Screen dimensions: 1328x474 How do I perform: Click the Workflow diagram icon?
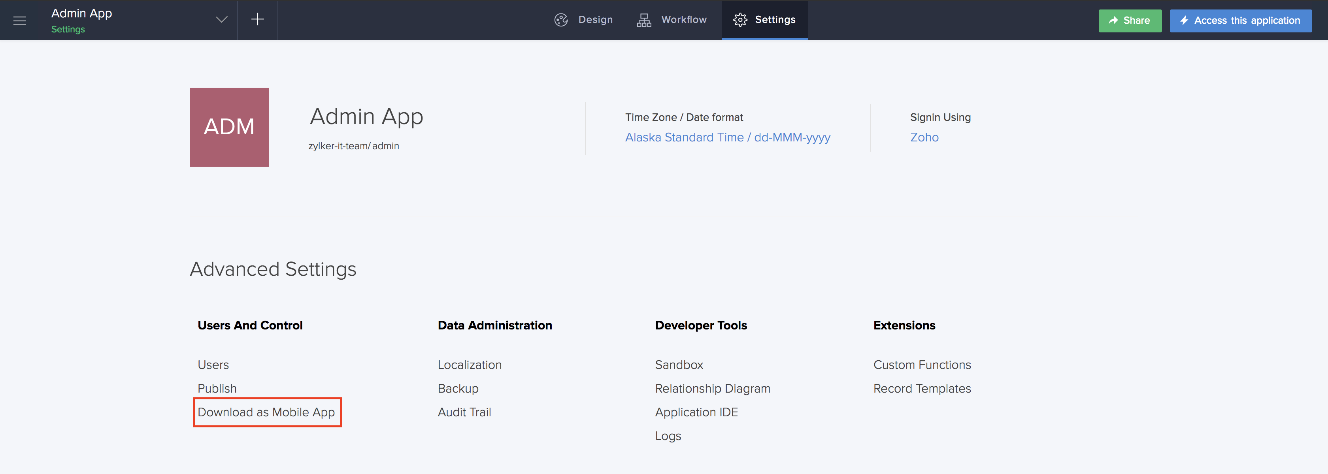pos(643,20)
